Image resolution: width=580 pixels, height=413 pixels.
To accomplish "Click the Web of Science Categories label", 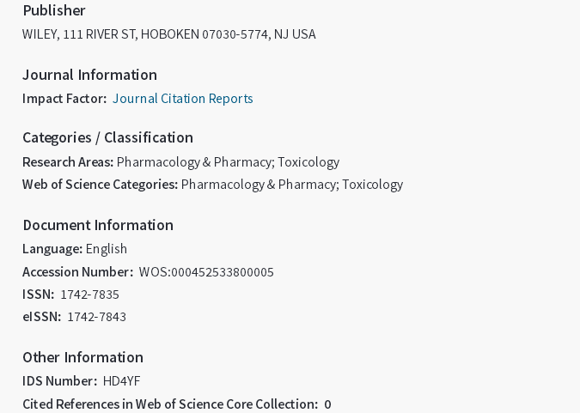I will tap(100, 185).
